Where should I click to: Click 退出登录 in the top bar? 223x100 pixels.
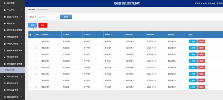click(220, 3)
